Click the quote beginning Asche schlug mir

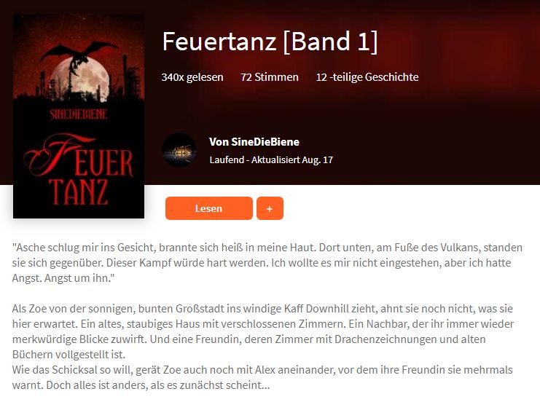tap(267, 263)
